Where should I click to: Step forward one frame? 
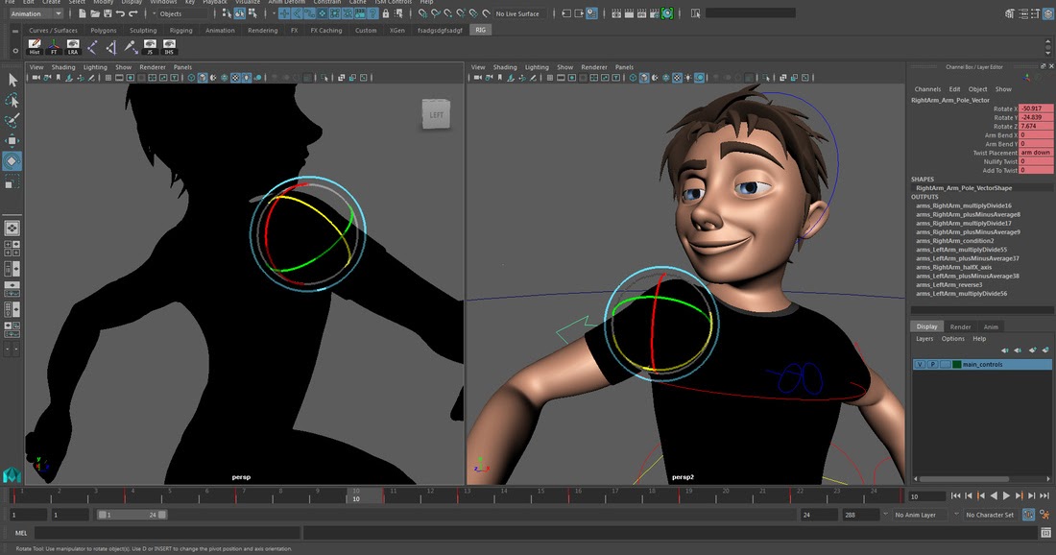[1032, 495]
